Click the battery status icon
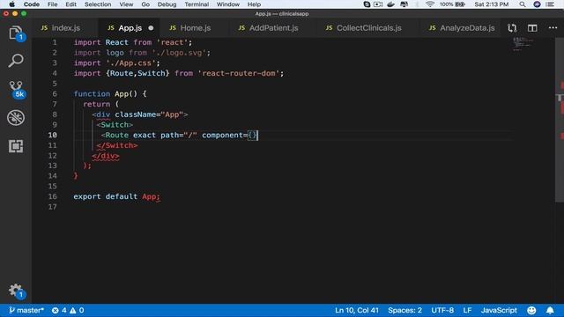Viewport: 564px width, 317px height. 460,4
